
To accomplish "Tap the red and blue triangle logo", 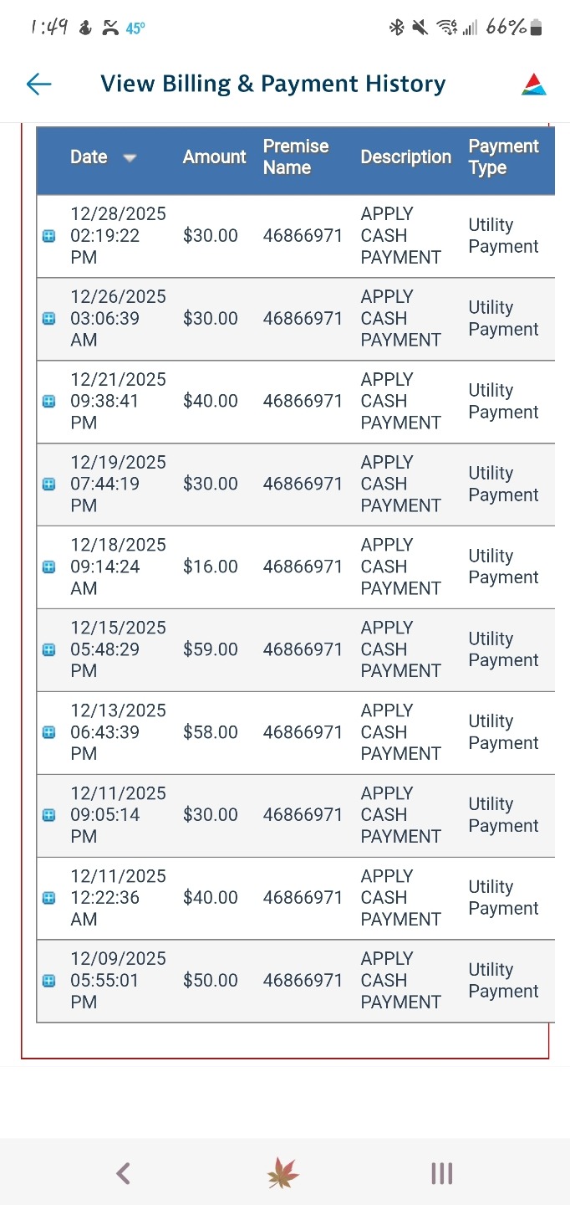I will tap(534, 85).
